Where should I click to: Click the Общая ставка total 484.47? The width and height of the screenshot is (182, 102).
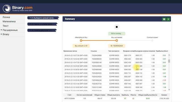pyautogui.click(x=100, y=99)
